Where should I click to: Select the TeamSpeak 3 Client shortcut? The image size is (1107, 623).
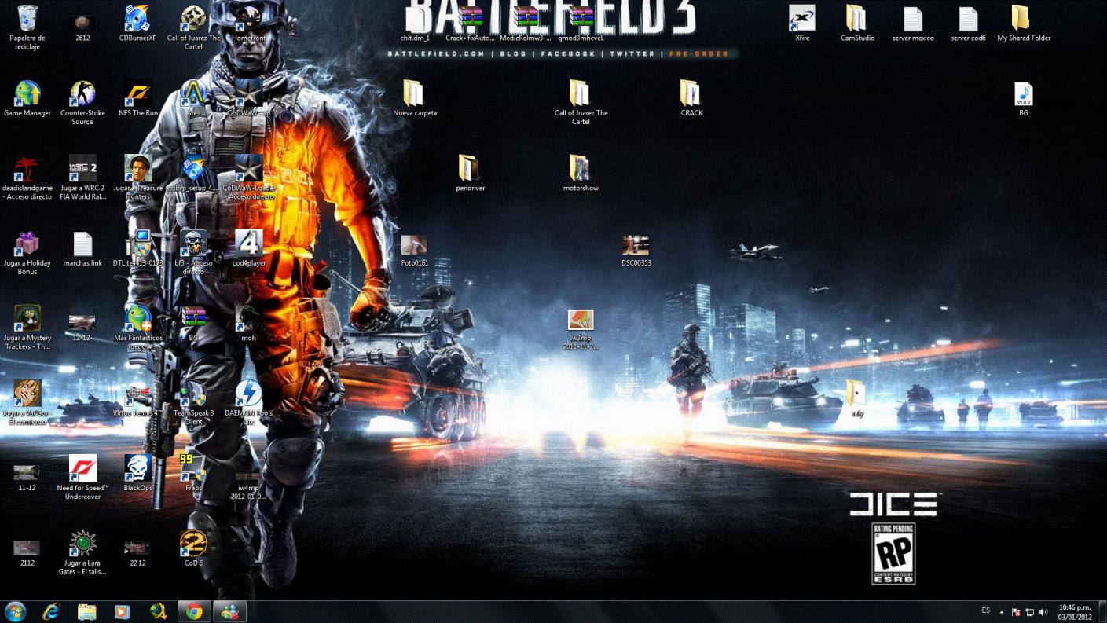(193, 393)
